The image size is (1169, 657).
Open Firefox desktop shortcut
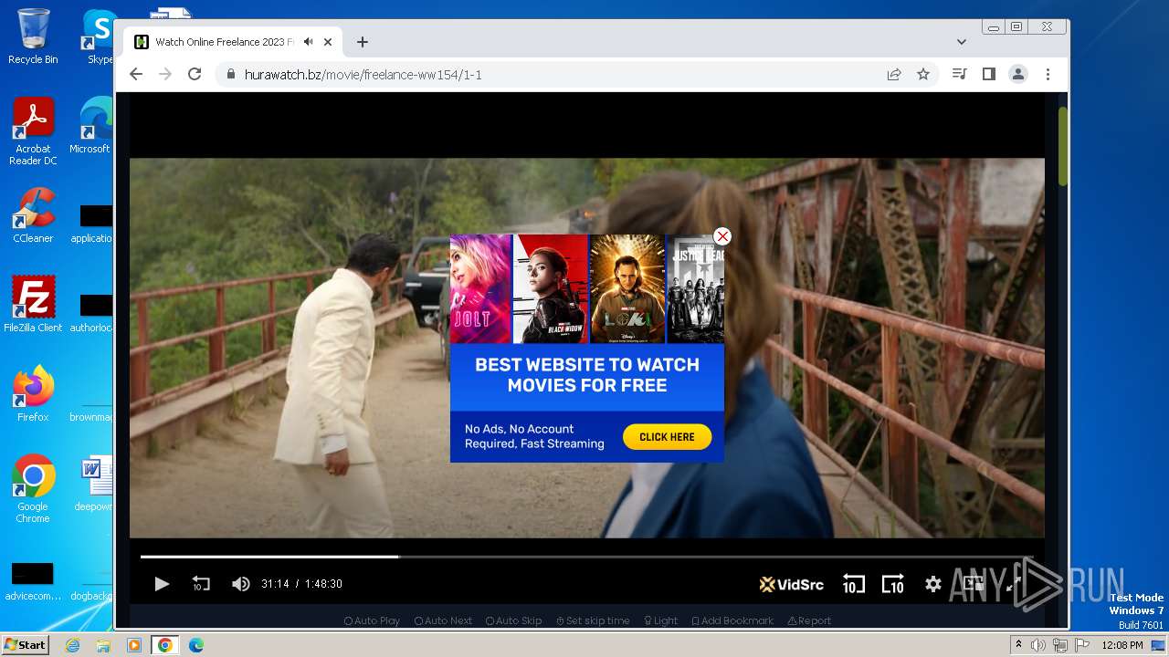pyautogui.click(x=33, y=394)
